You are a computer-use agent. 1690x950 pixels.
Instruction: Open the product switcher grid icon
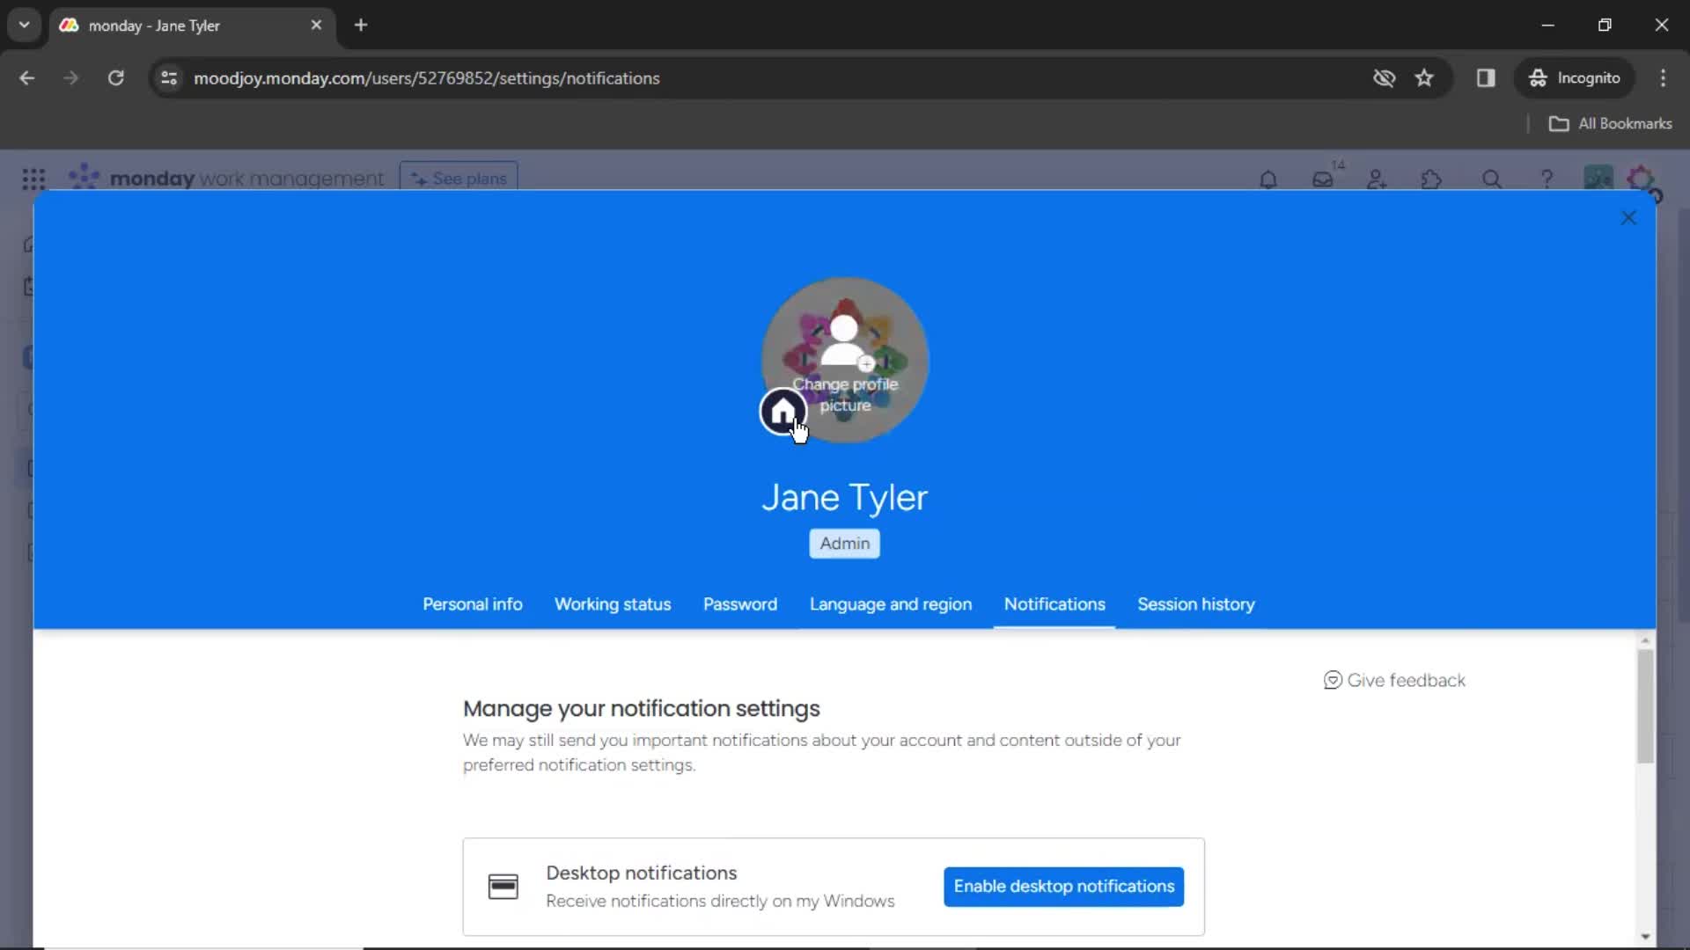[x=33, y=179]
